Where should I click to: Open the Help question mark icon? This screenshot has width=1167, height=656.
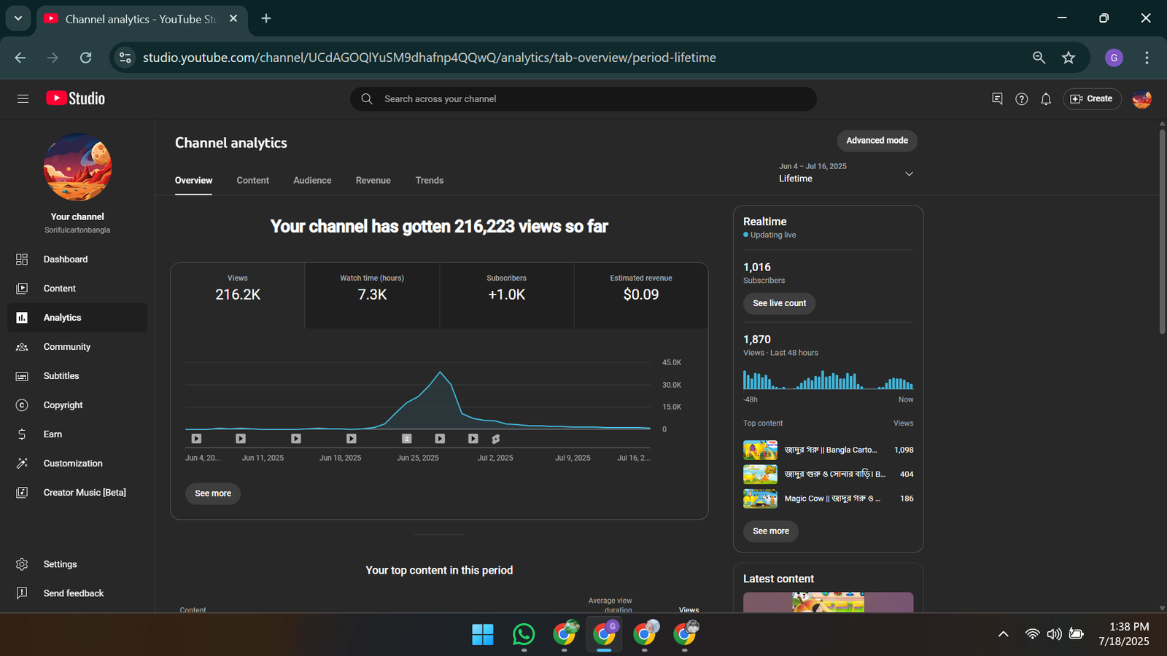[1022, 98]
